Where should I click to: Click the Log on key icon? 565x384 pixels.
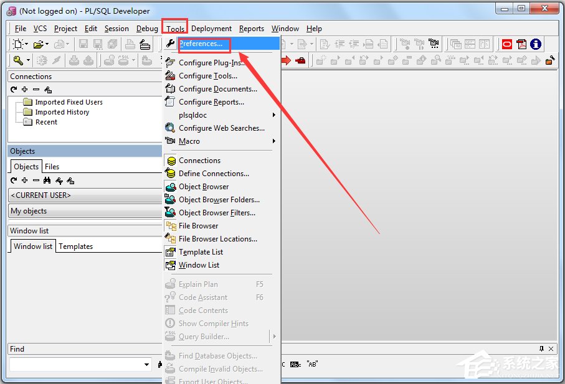pyautogui.click(x=18, y=60)
